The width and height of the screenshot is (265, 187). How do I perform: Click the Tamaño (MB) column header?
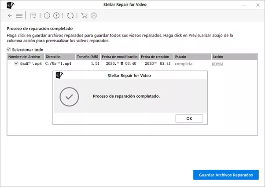tap(88, 57)
